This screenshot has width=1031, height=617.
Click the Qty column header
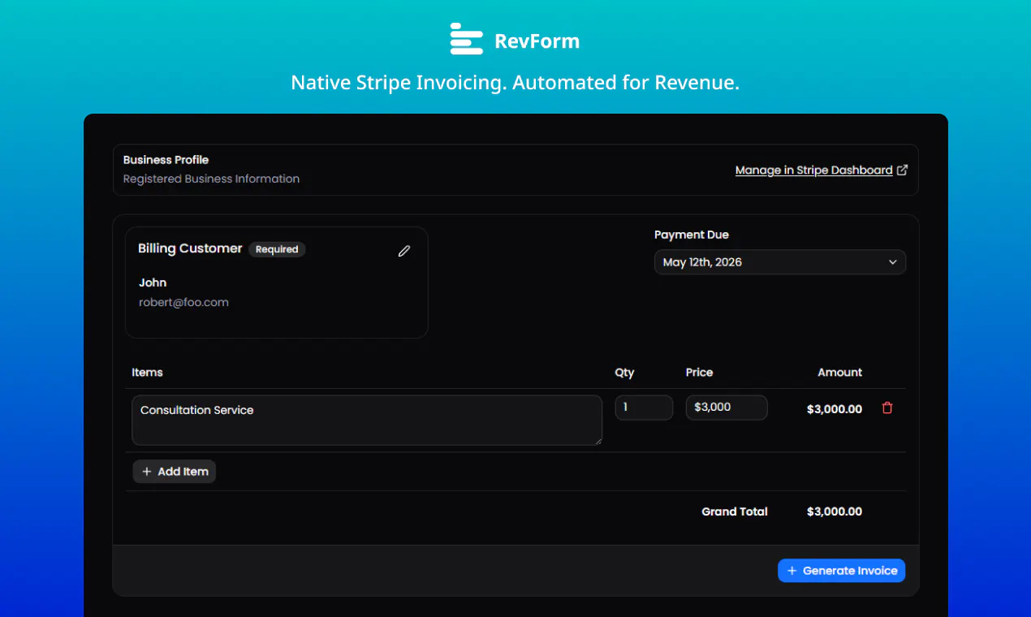coord(624,373)
